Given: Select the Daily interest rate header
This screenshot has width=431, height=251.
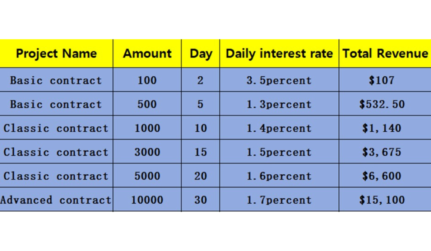Looking at the screenshot, I should [279, 54].
